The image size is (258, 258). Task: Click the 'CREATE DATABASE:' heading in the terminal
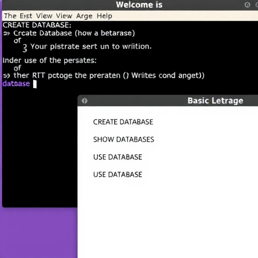coord(37,25)
